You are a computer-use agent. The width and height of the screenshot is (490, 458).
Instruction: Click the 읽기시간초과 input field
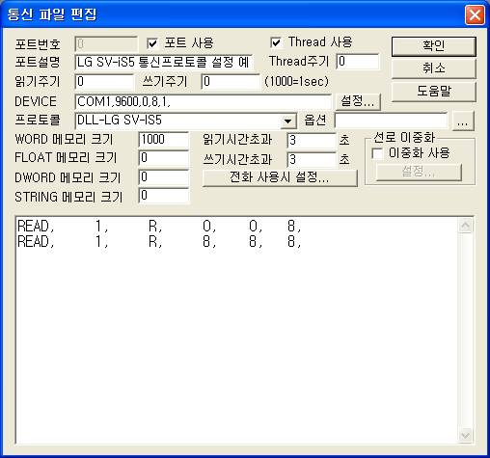point(311,140)
